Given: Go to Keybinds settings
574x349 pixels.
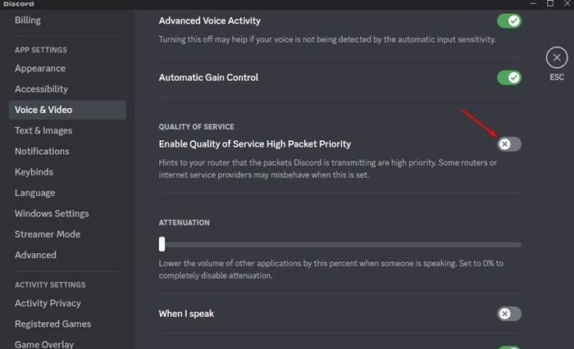Looking at the screenshot, I should tap(34, 172).
